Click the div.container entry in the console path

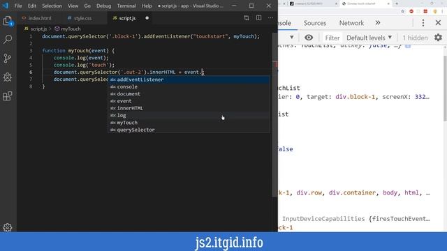click(x=352, y=192)
